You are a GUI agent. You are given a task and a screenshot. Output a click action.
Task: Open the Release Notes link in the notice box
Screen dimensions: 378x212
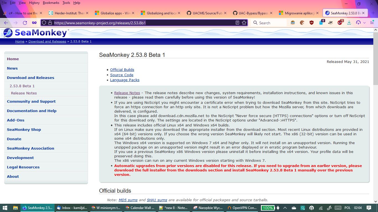tap(127, 93)
